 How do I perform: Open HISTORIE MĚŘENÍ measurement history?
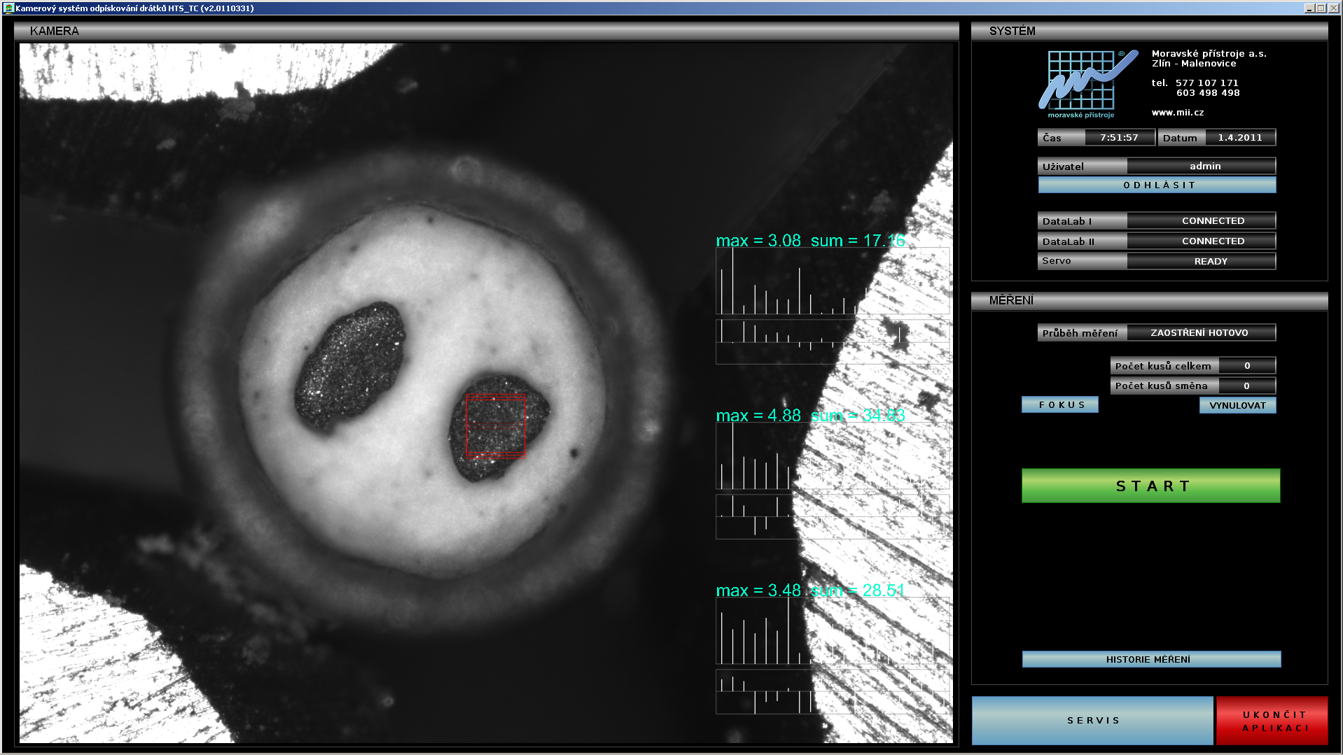pos(1151,660)
